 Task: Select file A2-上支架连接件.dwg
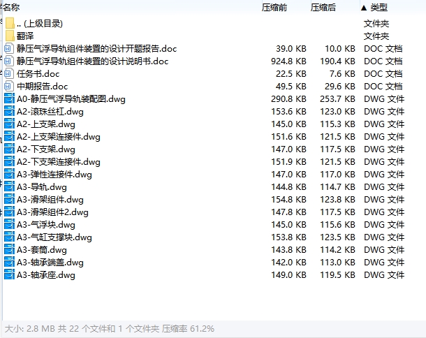click(59, 137)
